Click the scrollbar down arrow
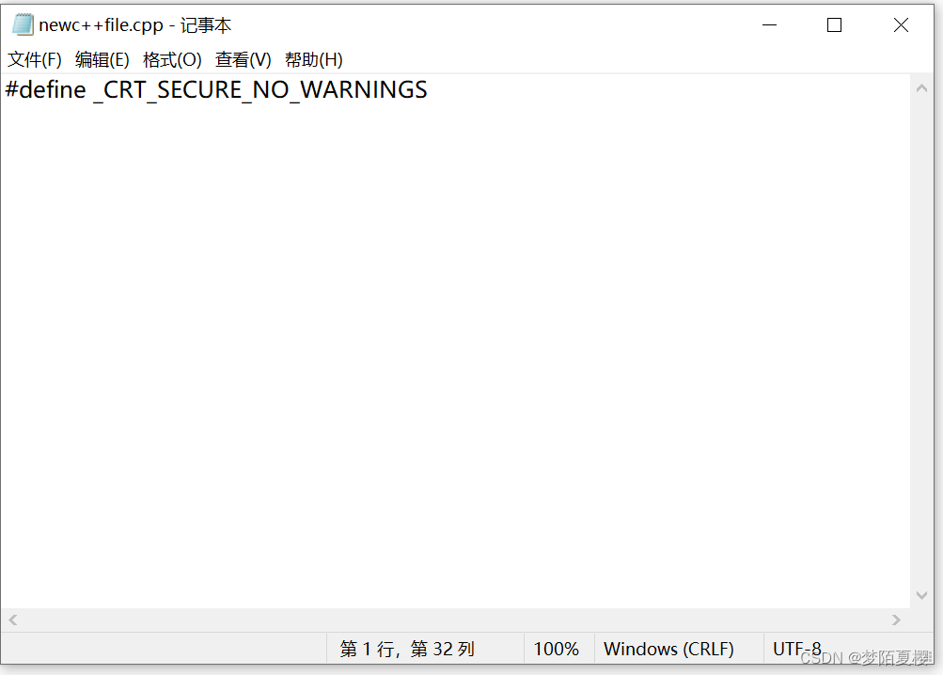 (x=922, y=595)
